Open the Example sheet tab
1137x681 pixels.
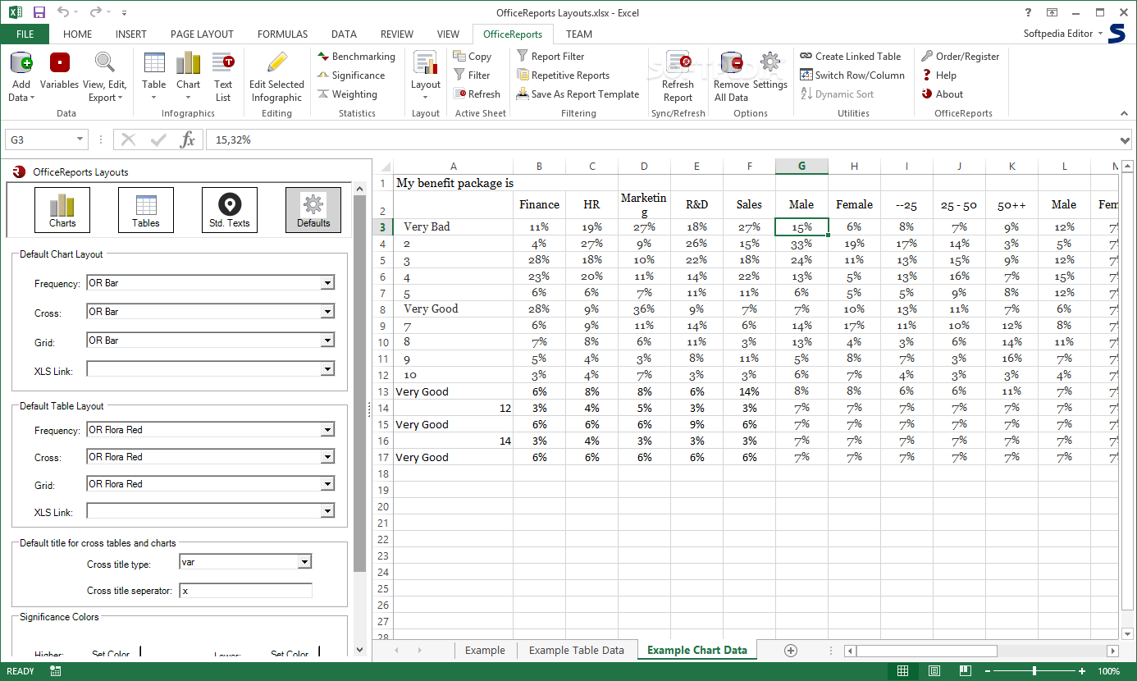485,651
